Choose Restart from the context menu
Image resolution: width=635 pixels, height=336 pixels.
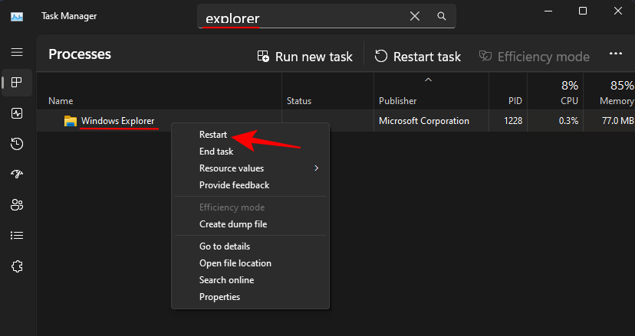213,135
